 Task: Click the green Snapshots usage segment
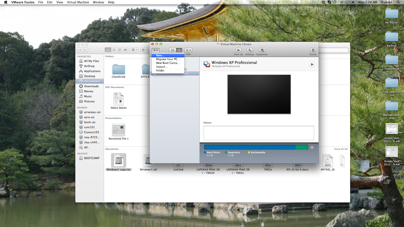point(302,147)
